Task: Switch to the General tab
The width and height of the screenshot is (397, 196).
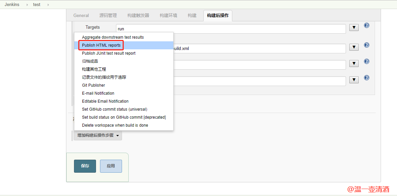Action: [x=81, y=15]
